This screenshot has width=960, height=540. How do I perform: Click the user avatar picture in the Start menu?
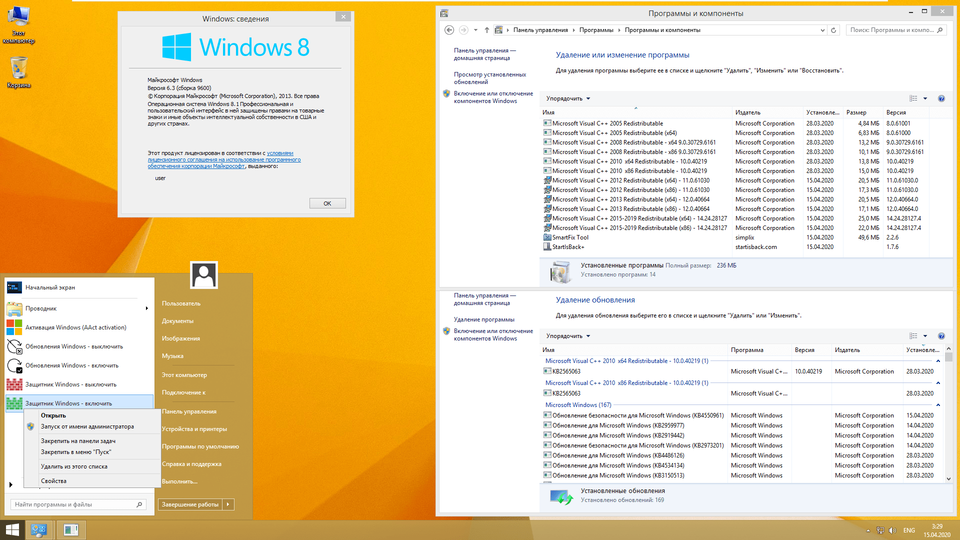(204, 275)
